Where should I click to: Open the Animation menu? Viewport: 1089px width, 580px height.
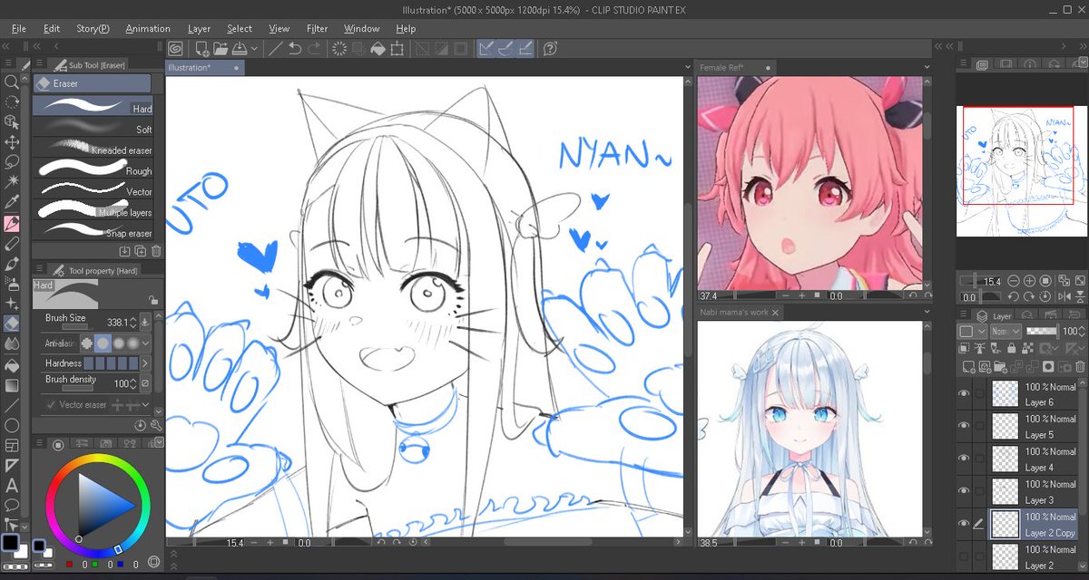148,28
